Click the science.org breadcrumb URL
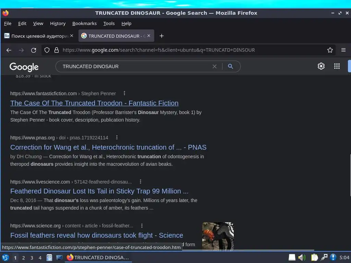 click(72, 226)
